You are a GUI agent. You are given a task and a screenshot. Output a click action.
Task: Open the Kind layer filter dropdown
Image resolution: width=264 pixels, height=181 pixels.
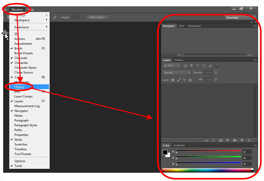coord(172,66)
